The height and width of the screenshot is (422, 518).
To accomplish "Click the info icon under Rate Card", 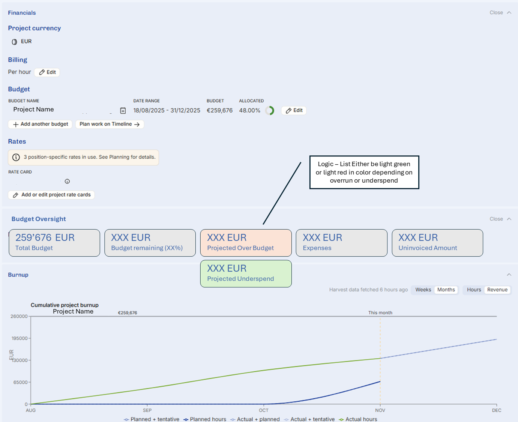I will point(67,182).
